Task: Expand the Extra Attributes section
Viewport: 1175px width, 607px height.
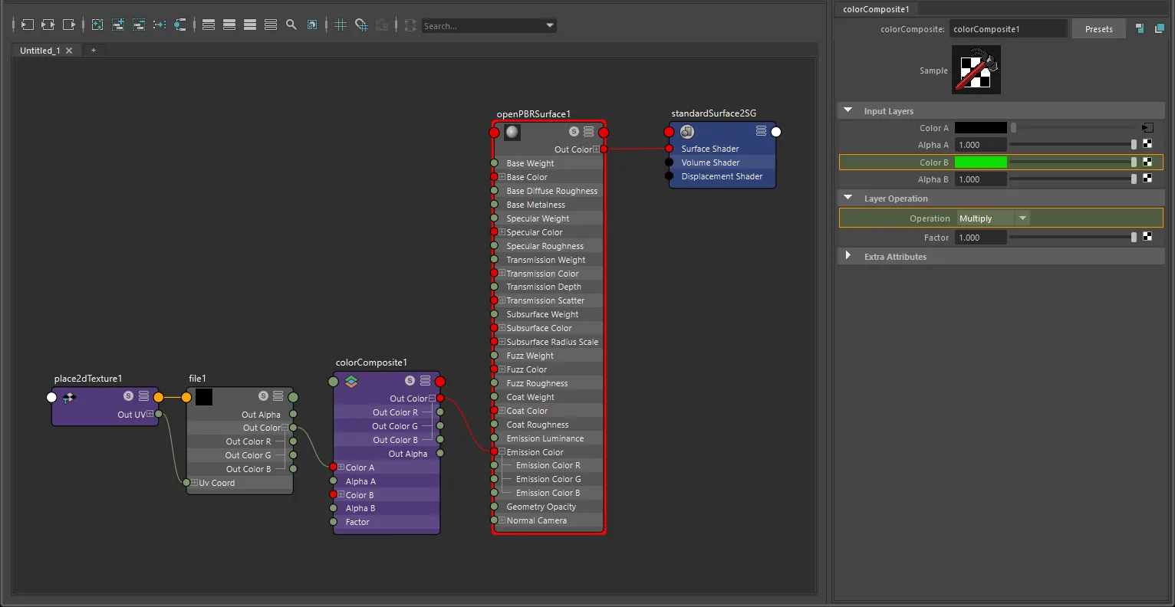Action: click(x=848, y=256)
